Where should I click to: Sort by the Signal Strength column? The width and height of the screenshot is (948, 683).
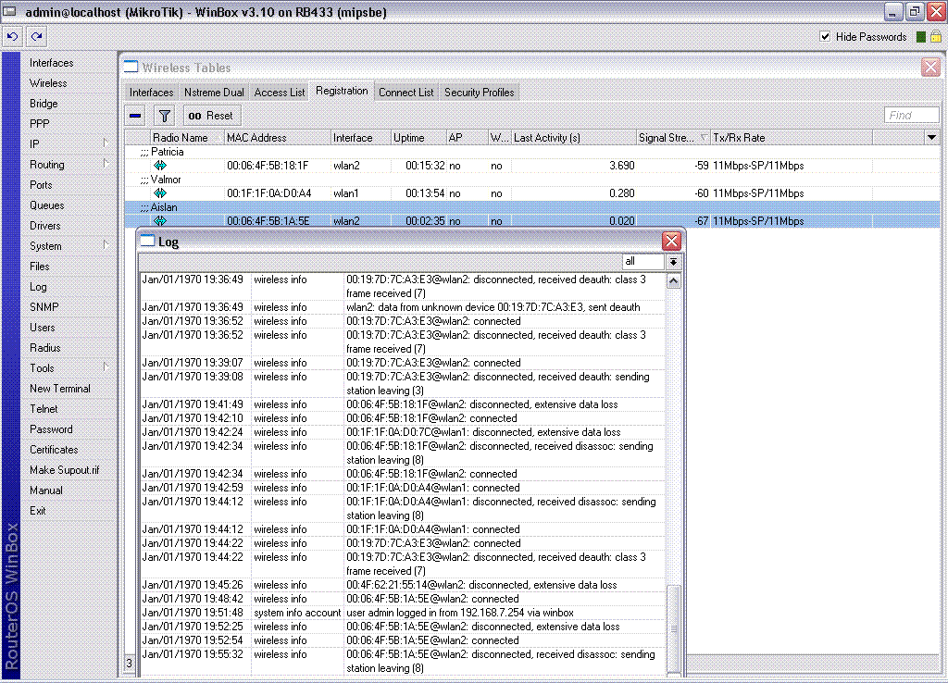672,138
